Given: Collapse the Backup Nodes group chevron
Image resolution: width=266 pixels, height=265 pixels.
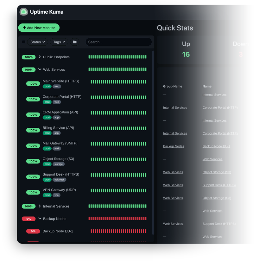Looking at the screenshot, I should point(40,218).
